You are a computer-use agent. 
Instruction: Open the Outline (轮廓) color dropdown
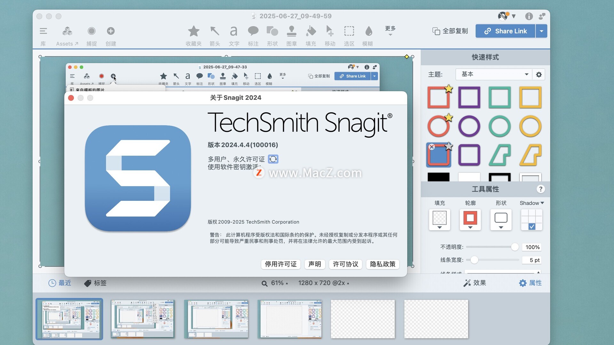click(x=470, y=220)
